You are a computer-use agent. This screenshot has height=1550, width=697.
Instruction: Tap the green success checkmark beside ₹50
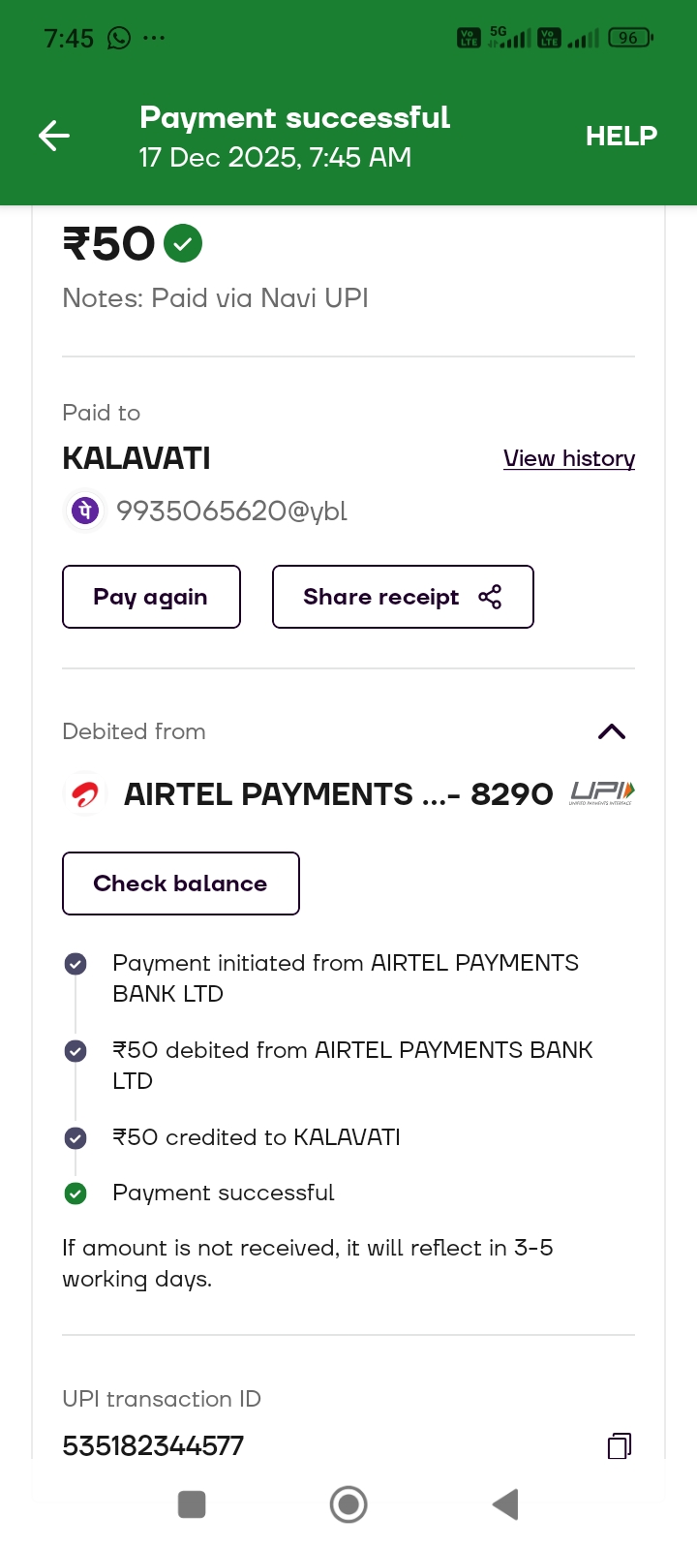pyautogui.click(x=183, y=243)
